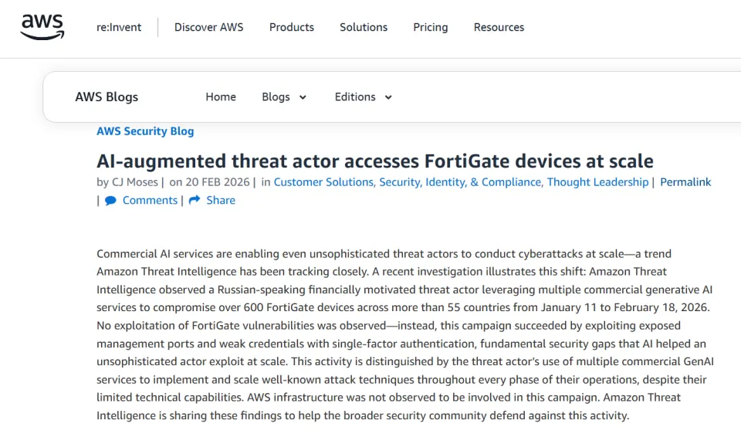The height and width of the screenshot is (437, 741).
Task: Open the AWS Security Blog link
Action: click(145, 131)
